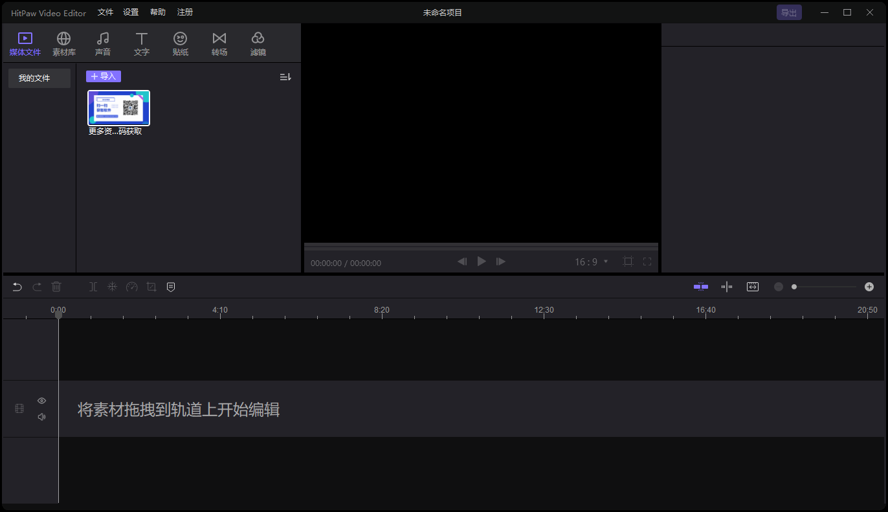The image size is (888, 512).
Task: Switch to the 转场 transitions tab
Action: [219, 44]
